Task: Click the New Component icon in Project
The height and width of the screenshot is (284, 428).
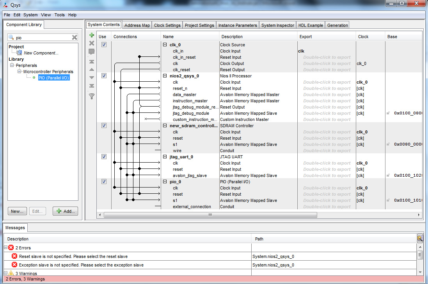Action: [x=19, y=52]
